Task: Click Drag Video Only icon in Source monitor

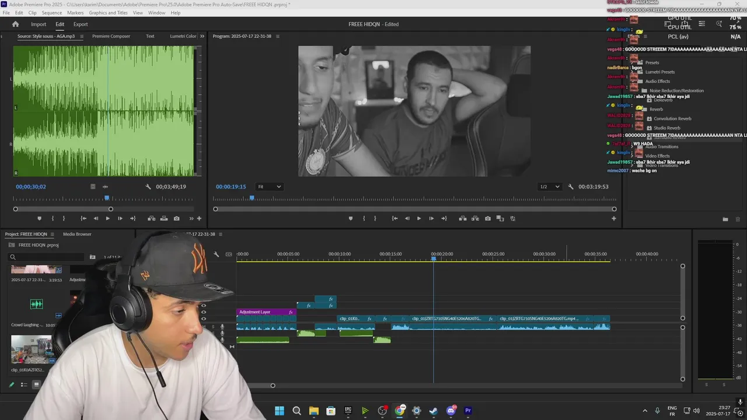Action: (92, 187)
